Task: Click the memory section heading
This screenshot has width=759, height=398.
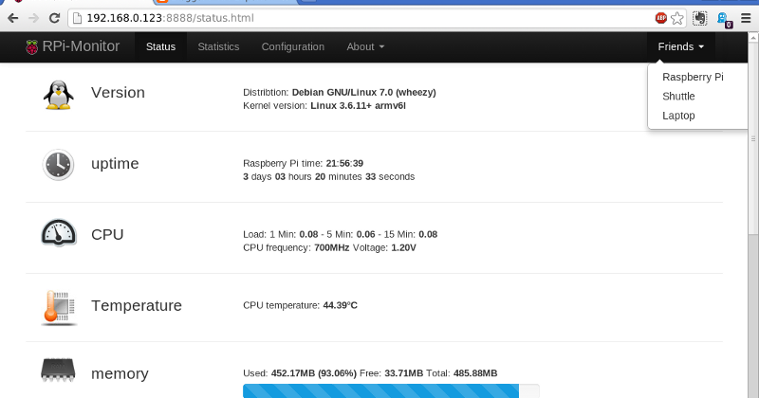Action: [x=120, y=373]
